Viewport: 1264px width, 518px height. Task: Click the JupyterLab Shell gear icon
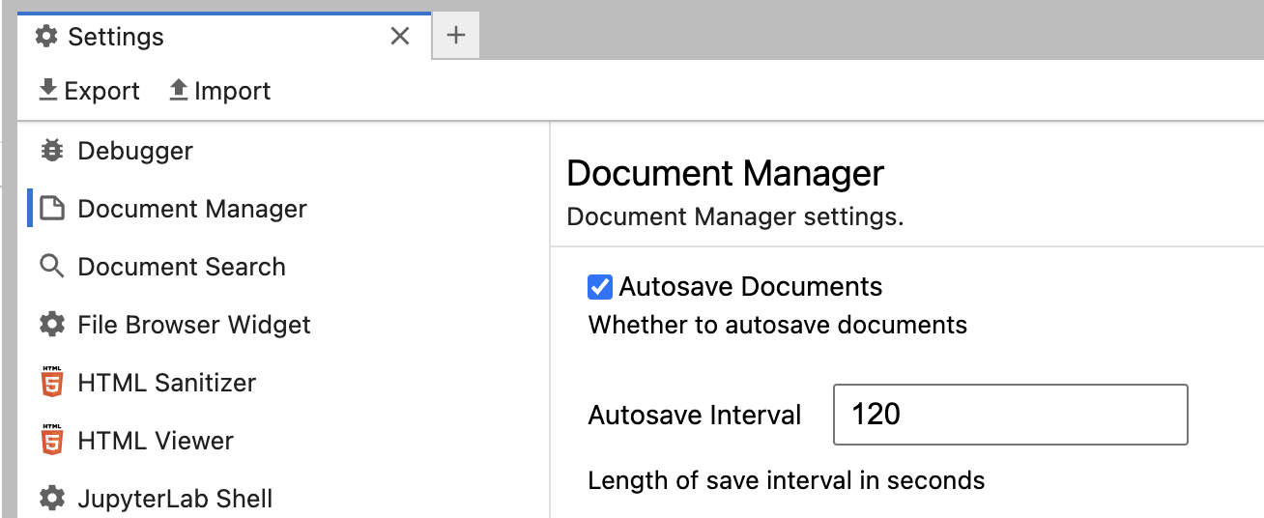[x=52, y=499]
